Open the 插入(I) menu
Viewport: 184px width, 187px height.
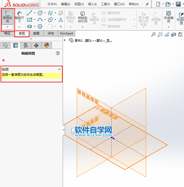tap(92, 4)
